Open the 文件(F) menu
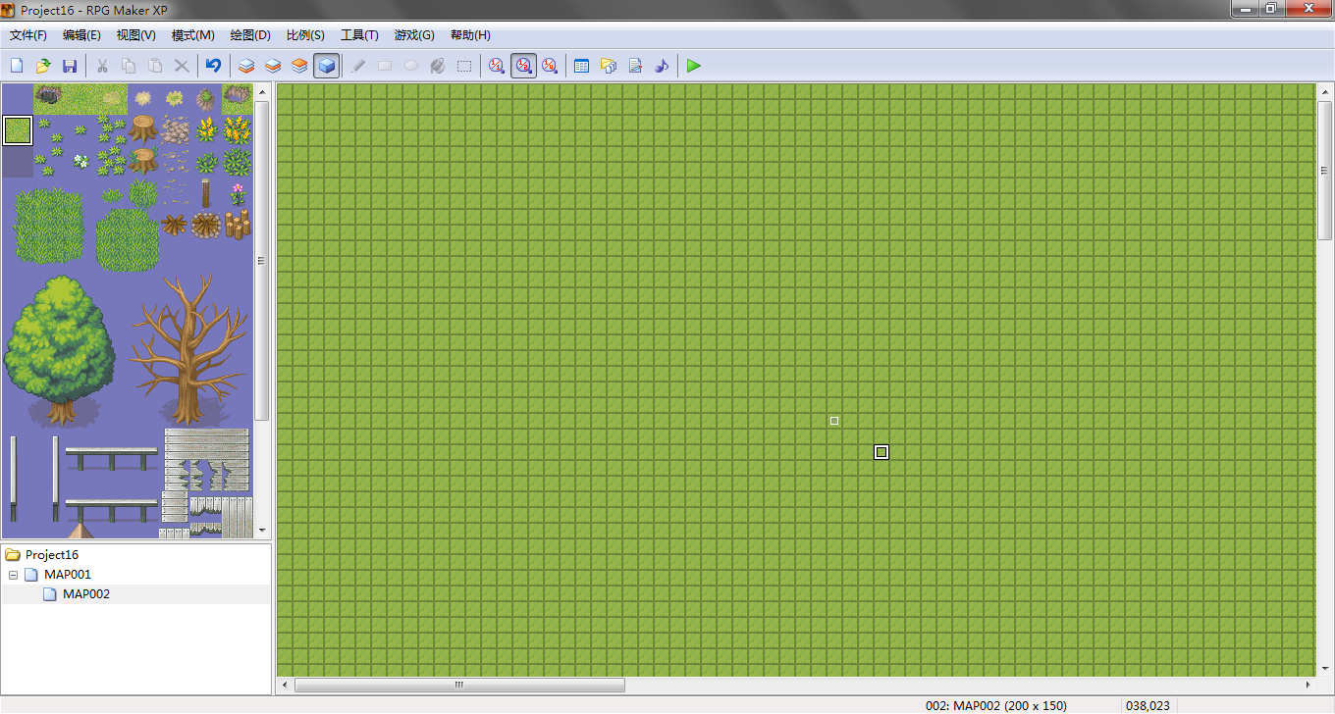 tap(28, 35)
